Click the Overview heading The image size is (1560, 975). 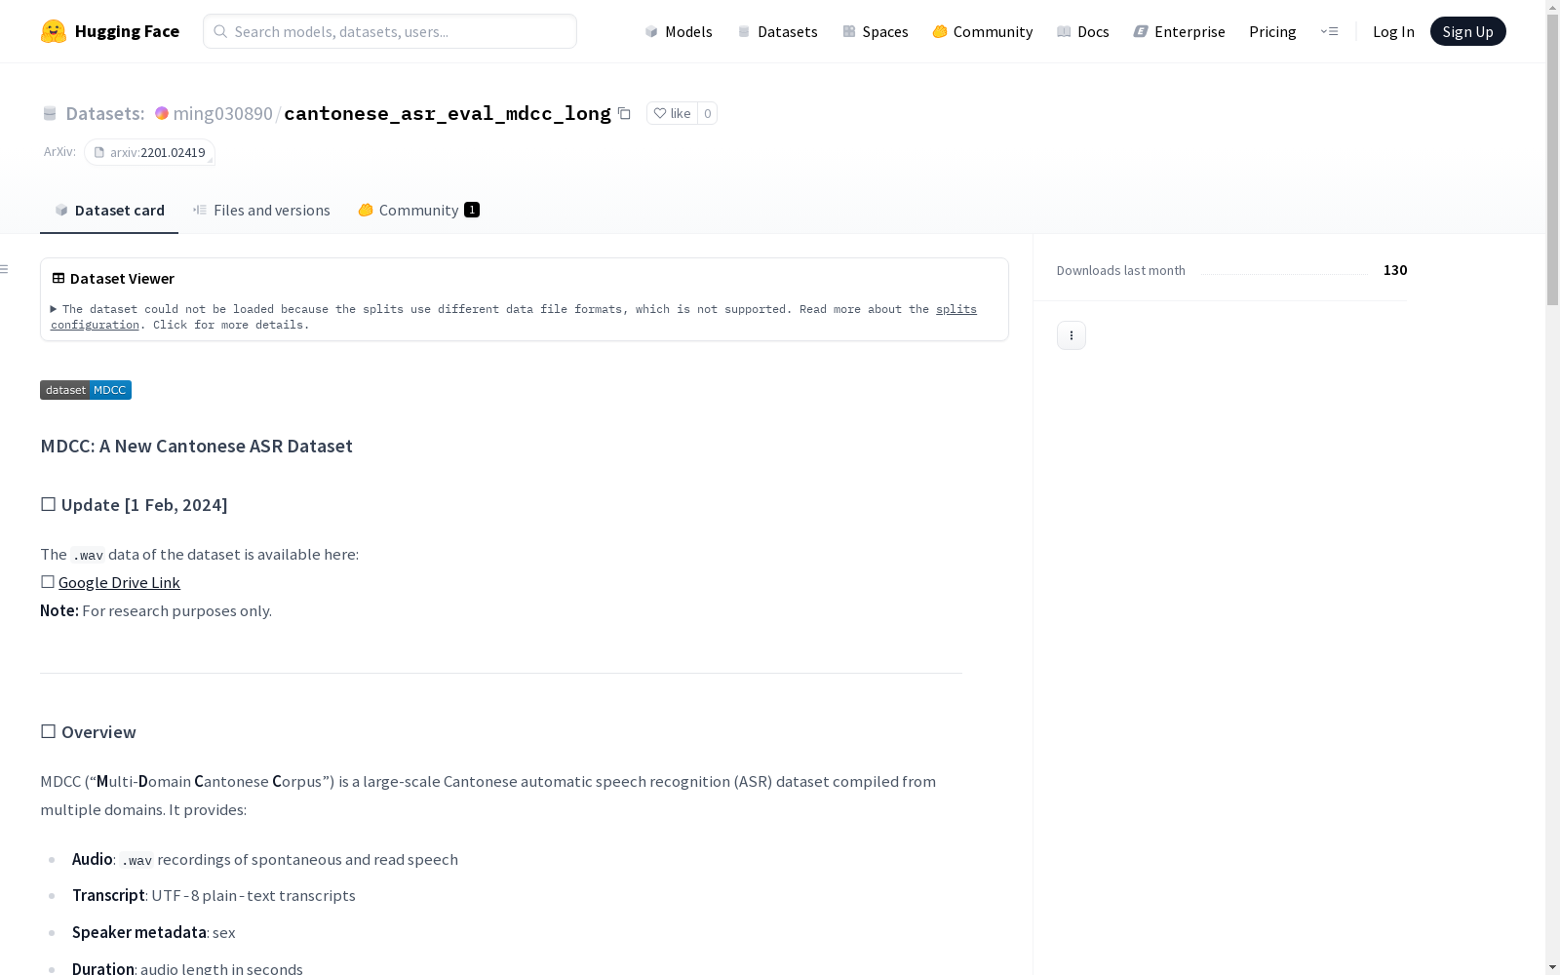click(x=88, y=731)
